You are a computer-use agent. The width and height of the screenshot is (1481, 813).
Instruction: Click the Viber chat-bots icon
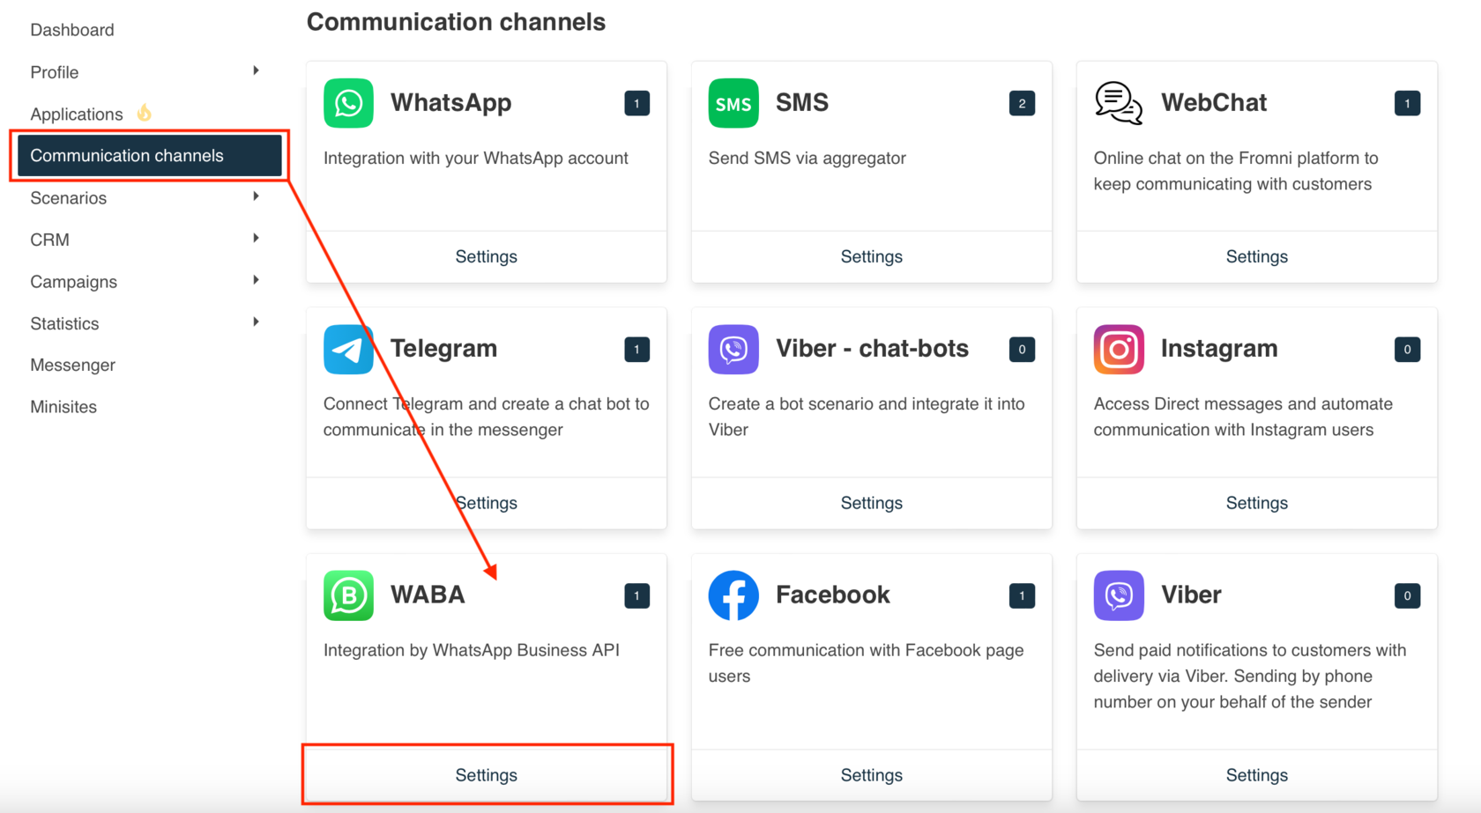click(733, 349)
